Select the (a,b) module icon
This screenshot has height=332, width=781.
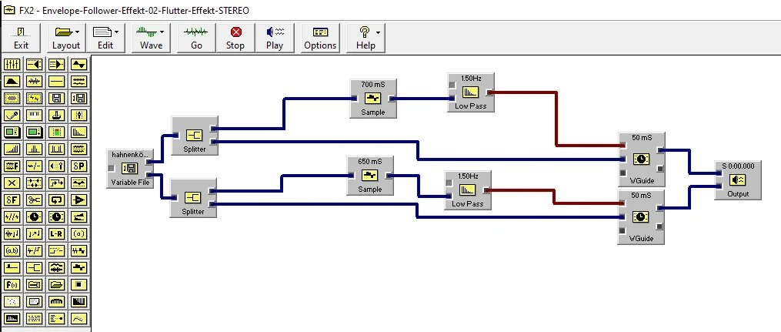[12, 251]
